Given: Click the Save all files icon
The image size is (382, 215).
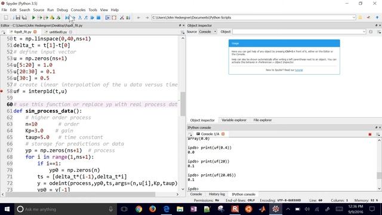Looking at the screenshot, I should (24, 17).
